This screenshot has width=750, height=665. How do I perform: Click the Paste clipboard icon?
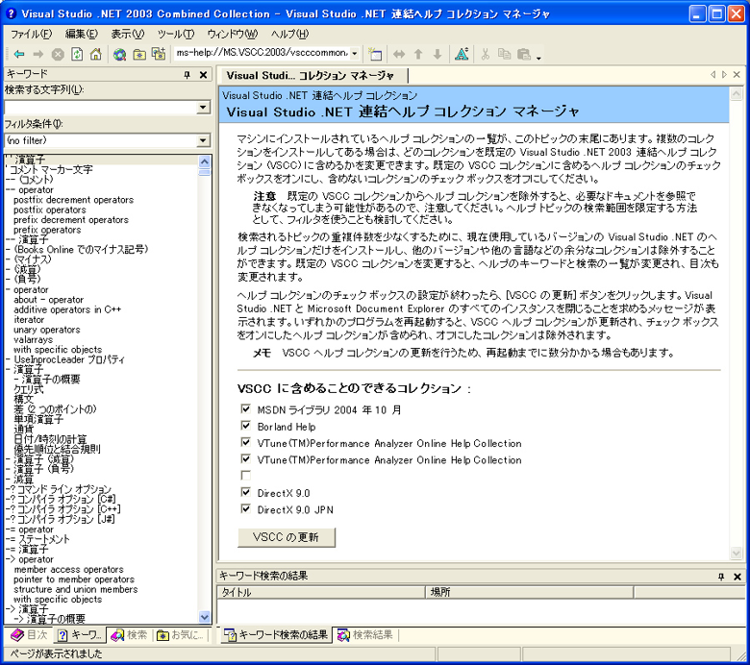point(524,54)
